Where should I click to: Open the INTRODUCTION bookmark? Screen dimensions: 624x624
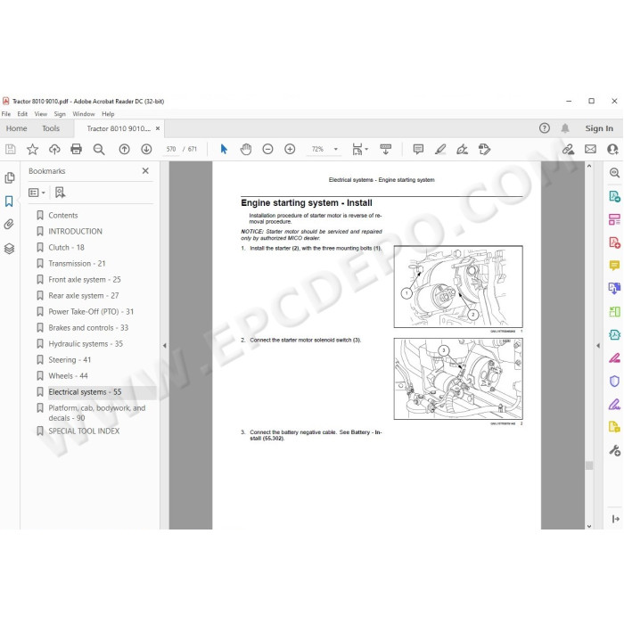(x=75, y=231)
